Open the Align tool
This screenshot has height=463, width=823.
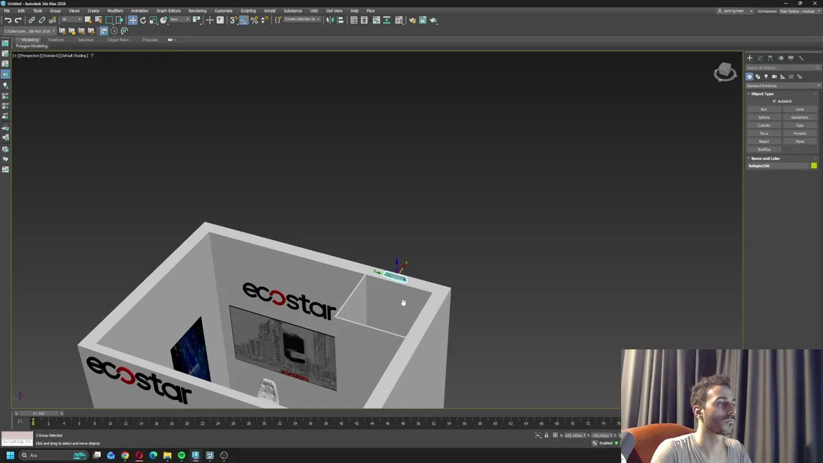point(340,20)
